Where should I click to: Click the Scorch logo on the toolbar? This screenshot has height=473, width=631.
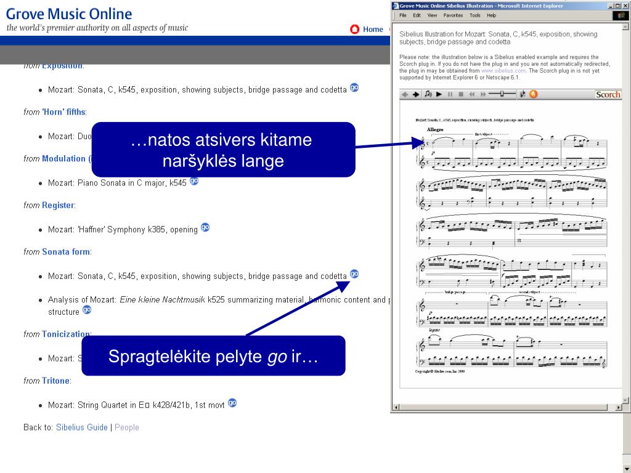click(x=608, y=94)
